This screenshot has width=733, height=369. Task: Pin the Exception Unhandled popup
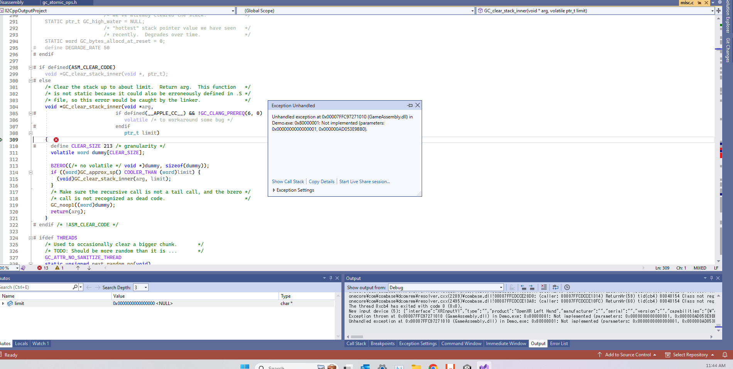pos(410,105)
